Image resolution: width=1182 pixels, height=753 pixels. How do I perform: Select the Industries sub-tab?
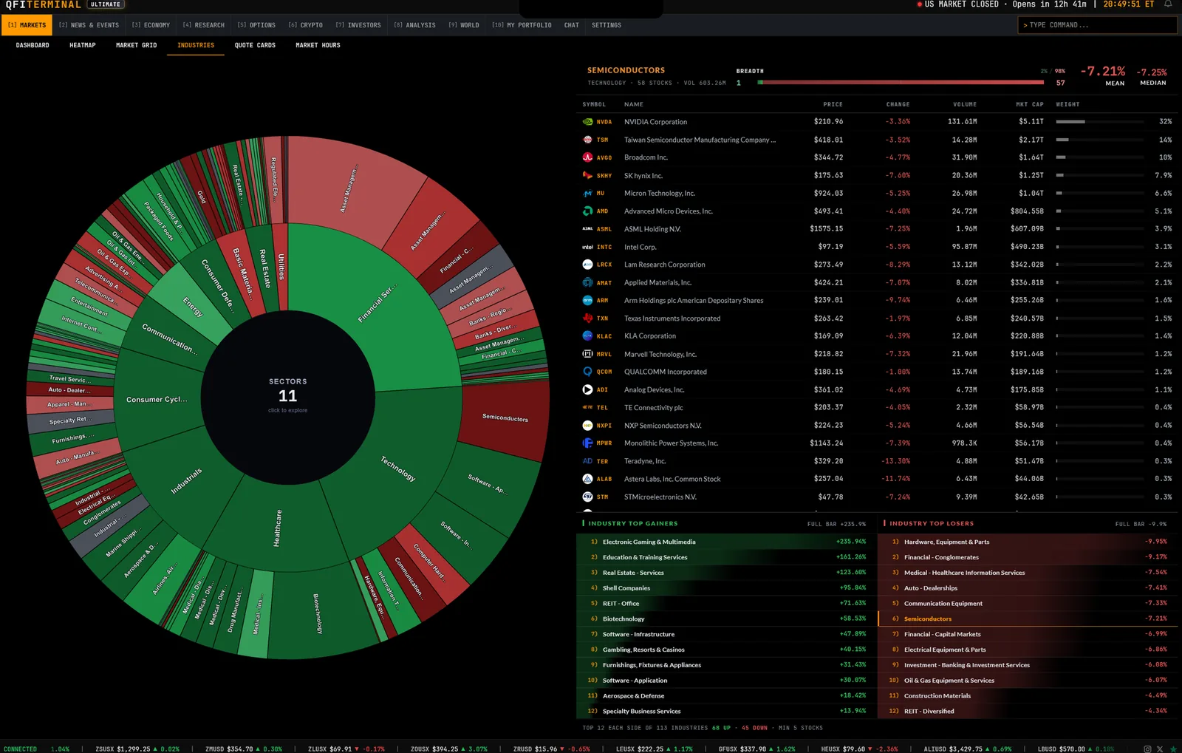pos(196,45)
